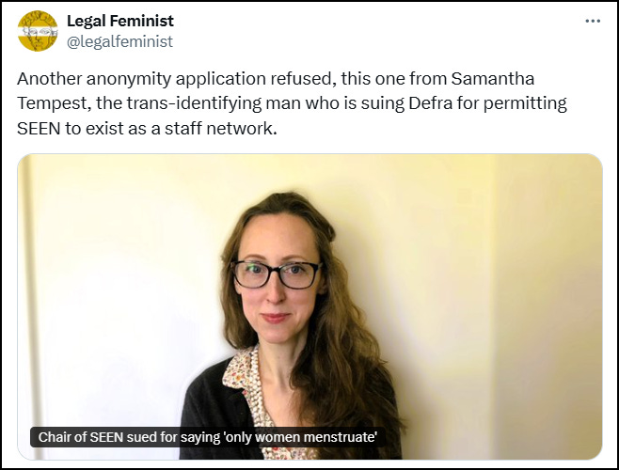Click the 'Chair of SEEN sued' caption
The image size is (619, 470).
pyautogui.click(x=208, y=437)
